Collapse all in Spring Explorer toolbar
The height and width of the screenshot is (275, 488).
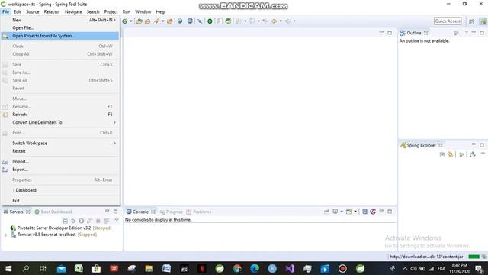coord(442,154)
